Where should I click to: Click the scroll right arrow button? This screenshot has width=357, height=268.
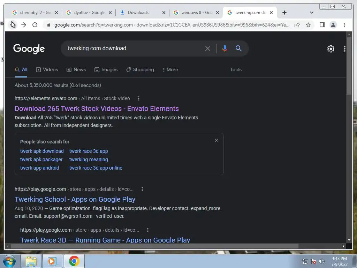343,246
